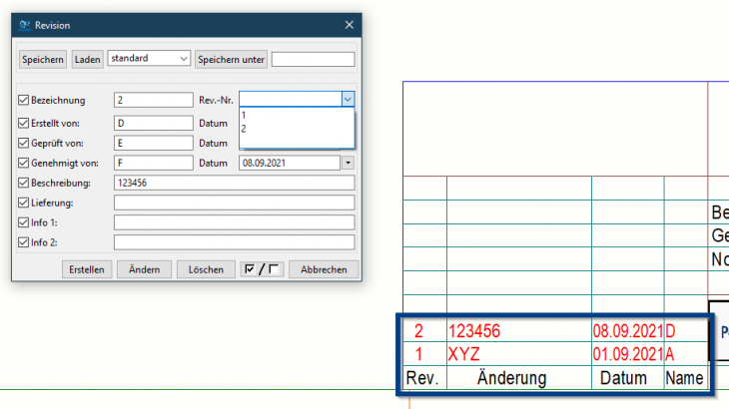729x409 pixels.
Task: Click the Speichern unter button
Action: 231,60
